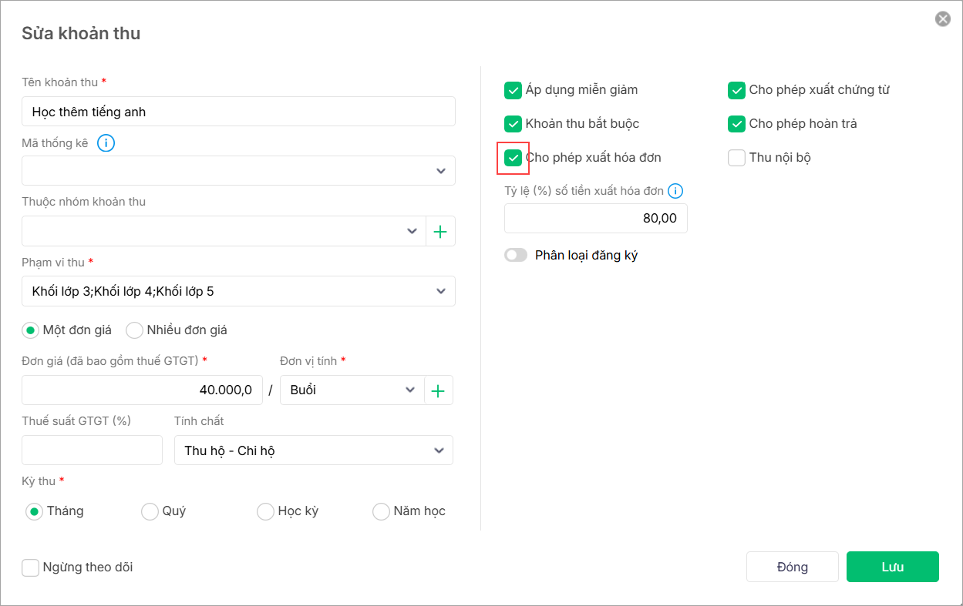Expand the Phạm vi thu dropdown
The height and width of the screenshot is (606, 963).
pos(238,292)
